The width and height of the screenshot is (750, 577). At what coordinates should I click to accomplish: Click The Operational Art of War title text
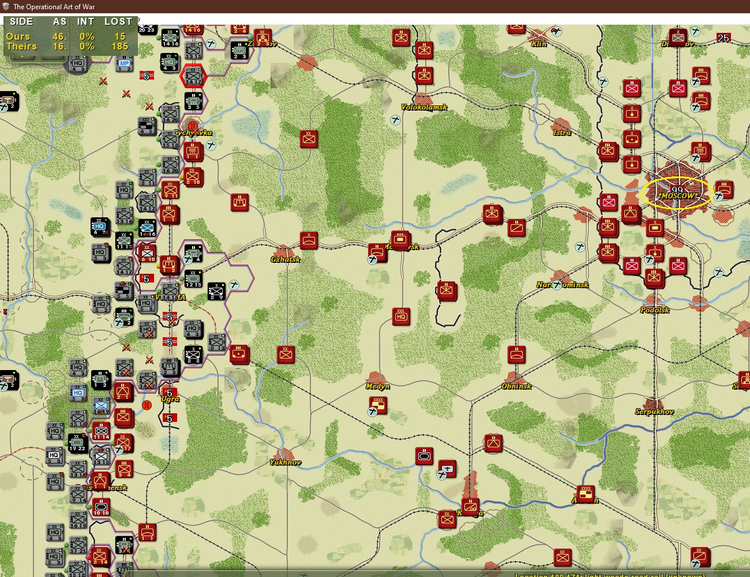(x=54, y=6)
